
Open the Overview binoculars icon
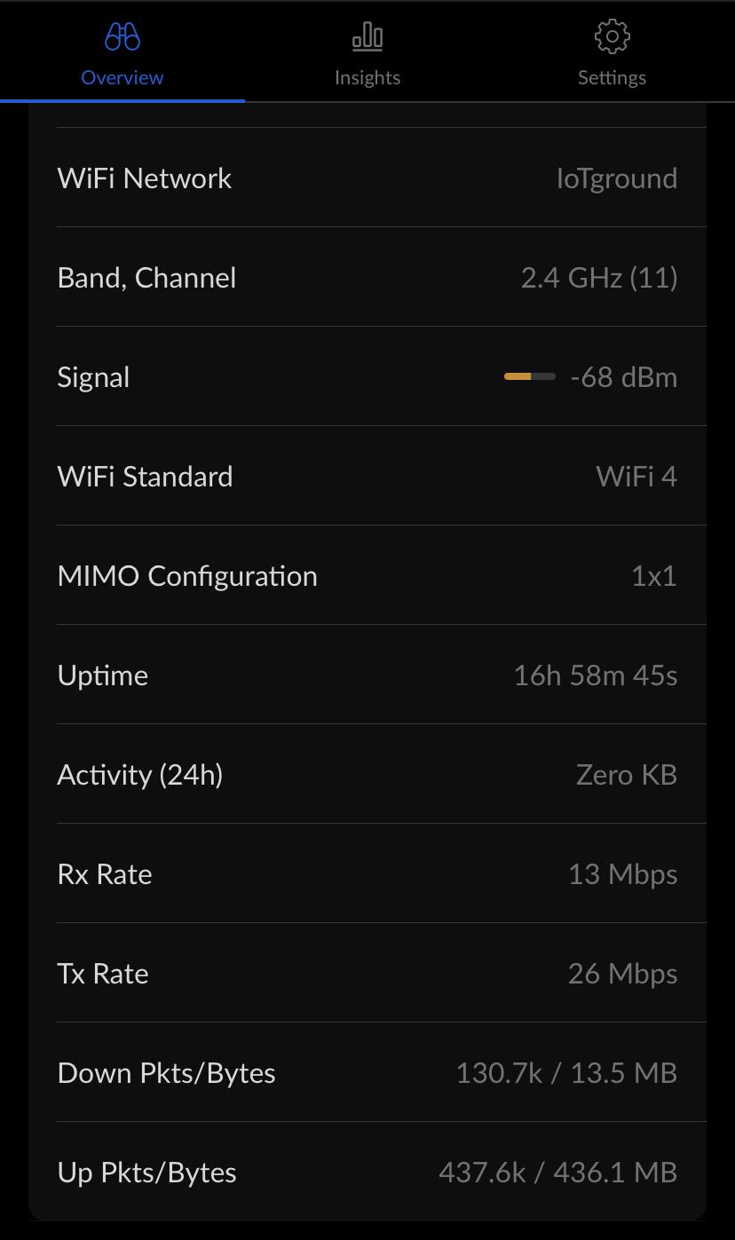pyautogui.click(x=122, y=36)
